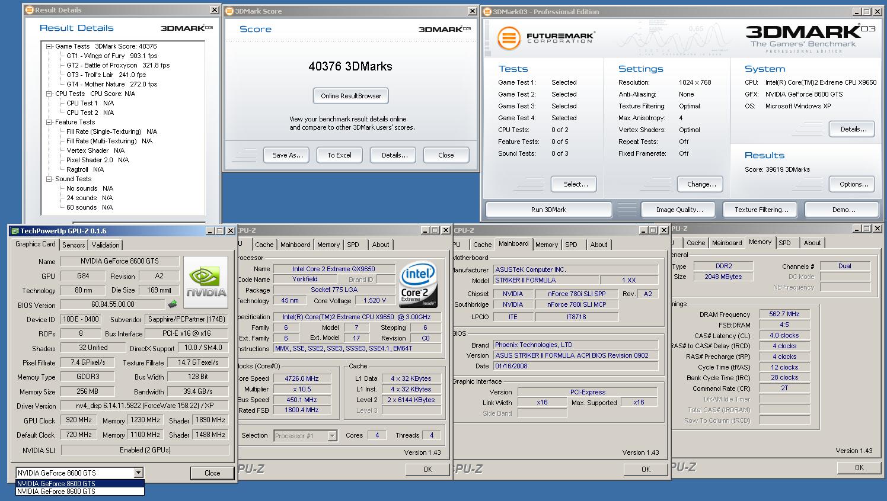Open Cache tab in first CPU-Z window

pyautogui.click(x=264, y=245)
